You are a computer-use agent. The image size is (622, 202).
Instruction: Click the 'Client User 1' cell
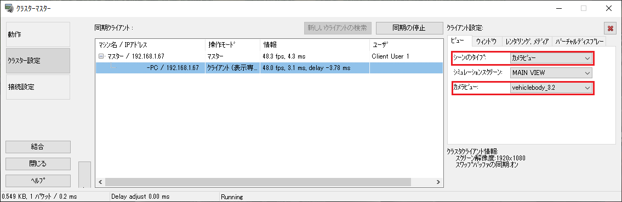coord(390,56)
